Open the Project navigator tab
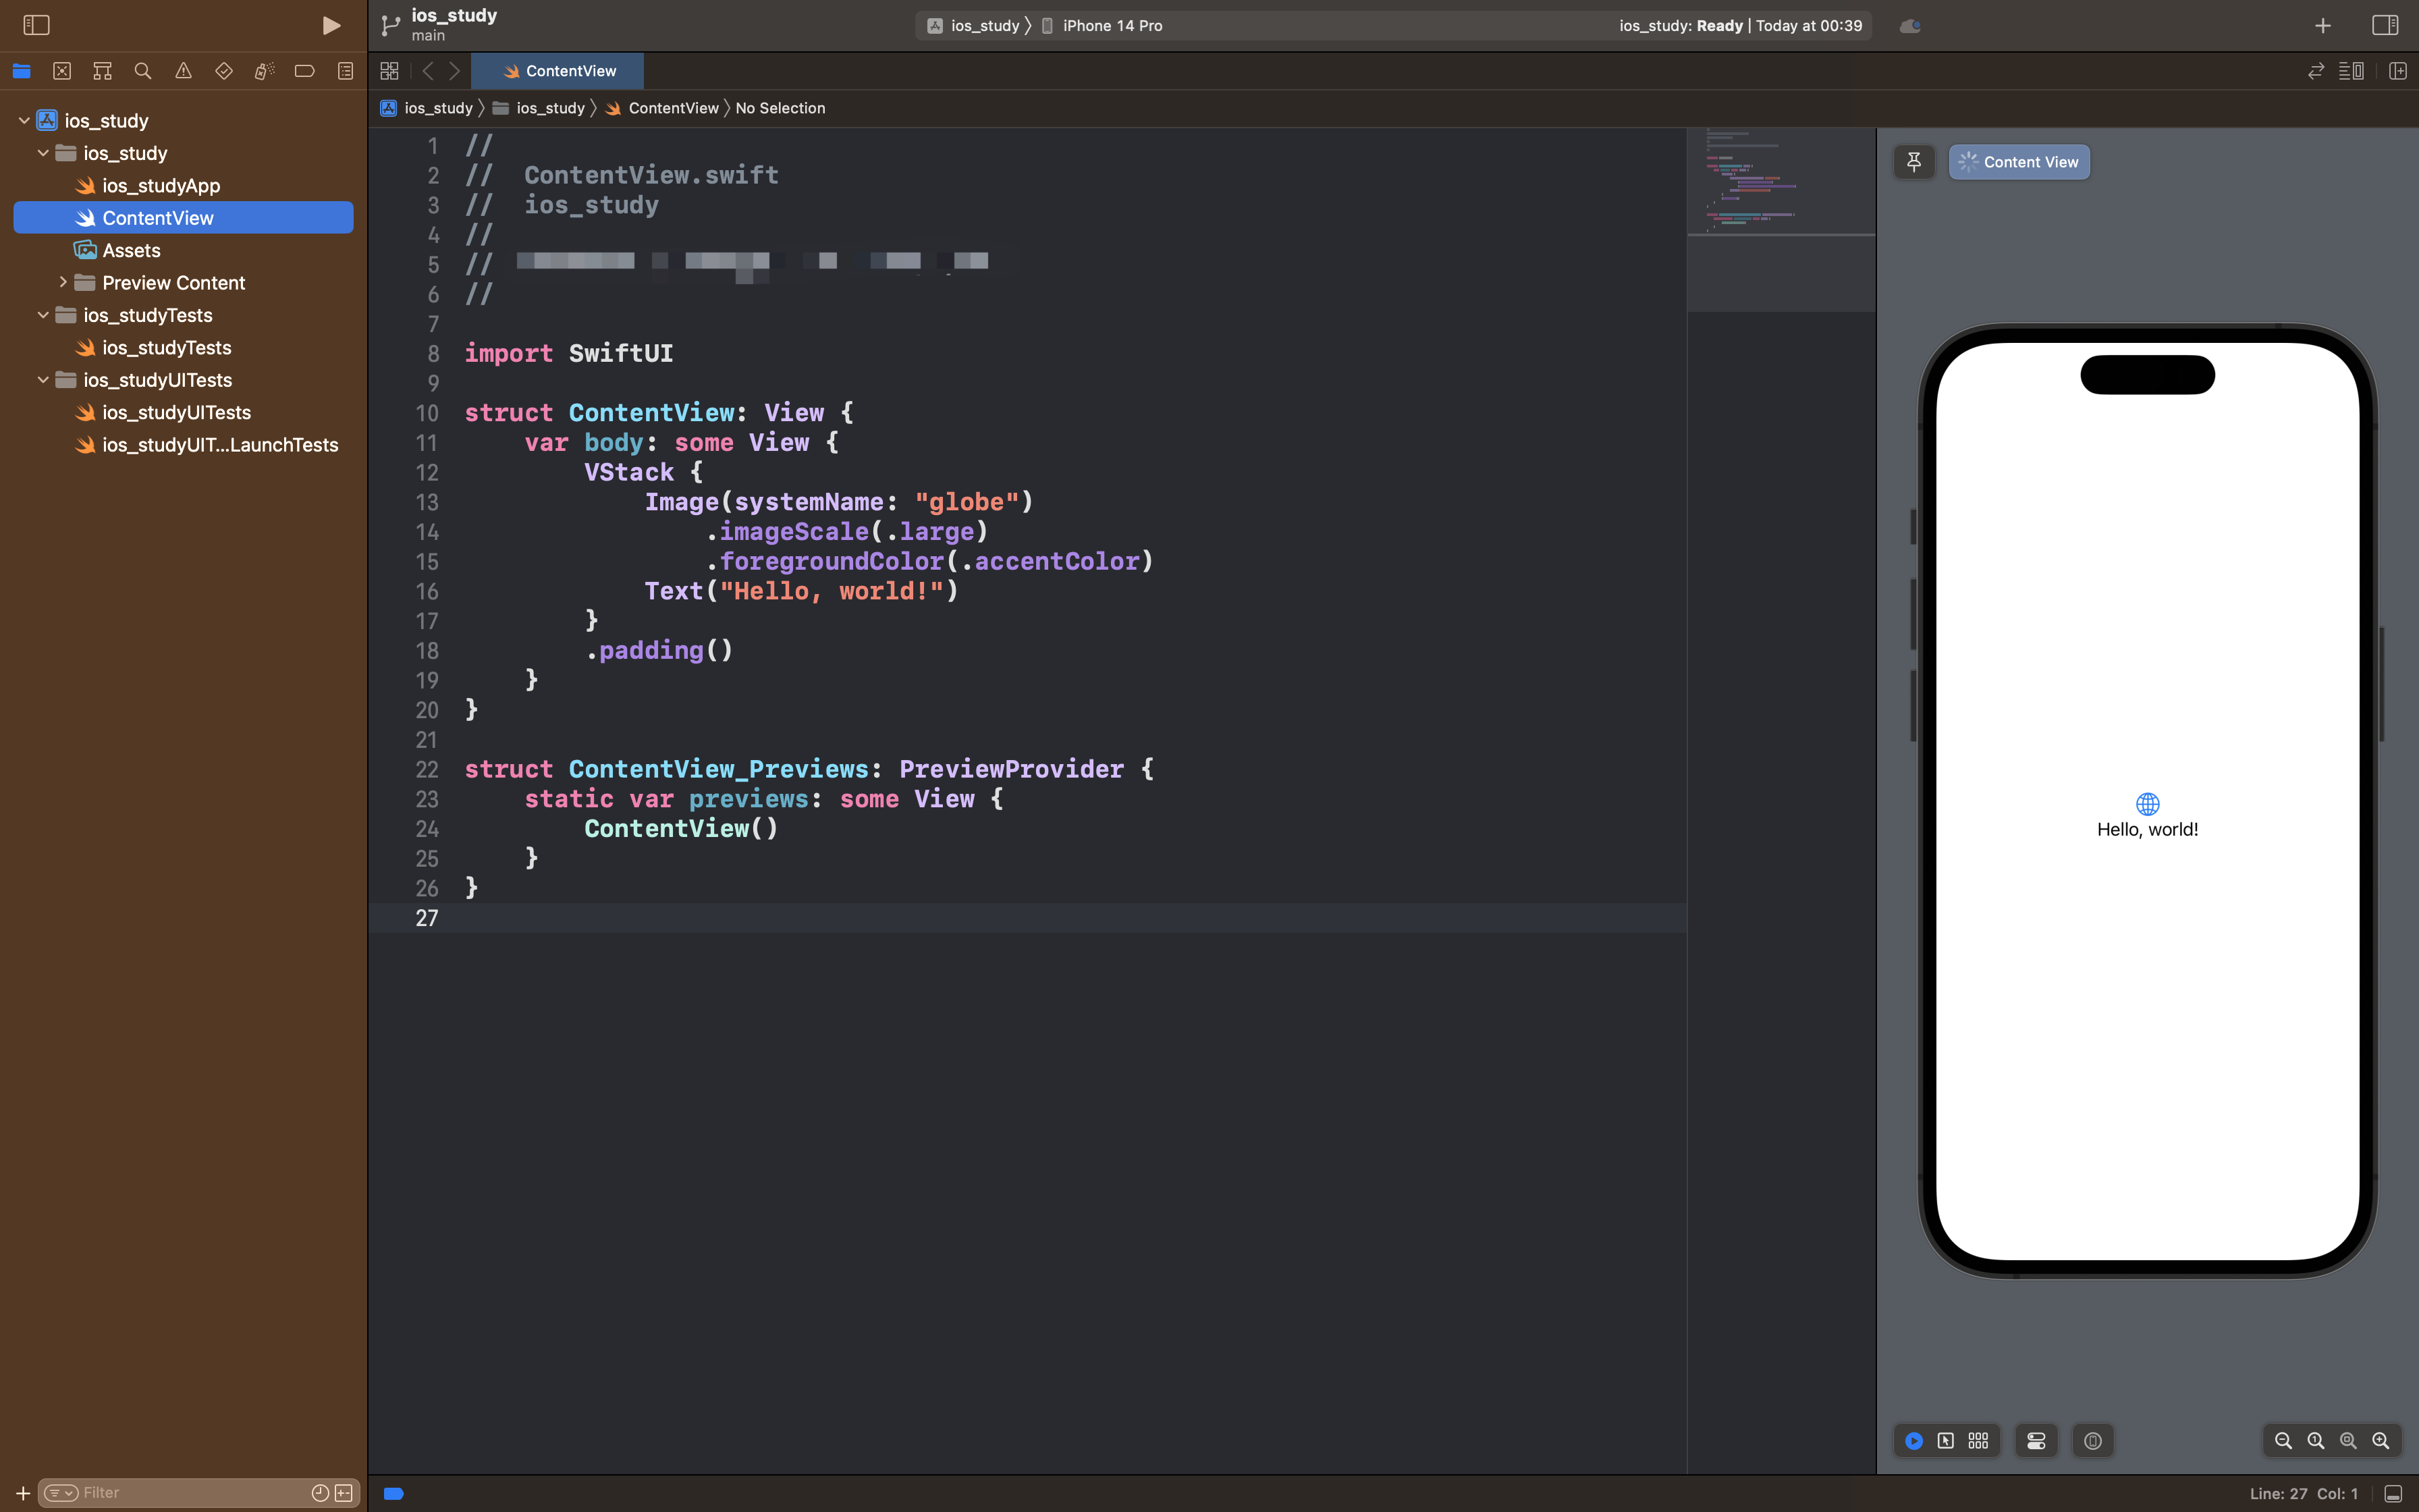Screen dimensions: 2419x1512 click(x=22, y=71)
